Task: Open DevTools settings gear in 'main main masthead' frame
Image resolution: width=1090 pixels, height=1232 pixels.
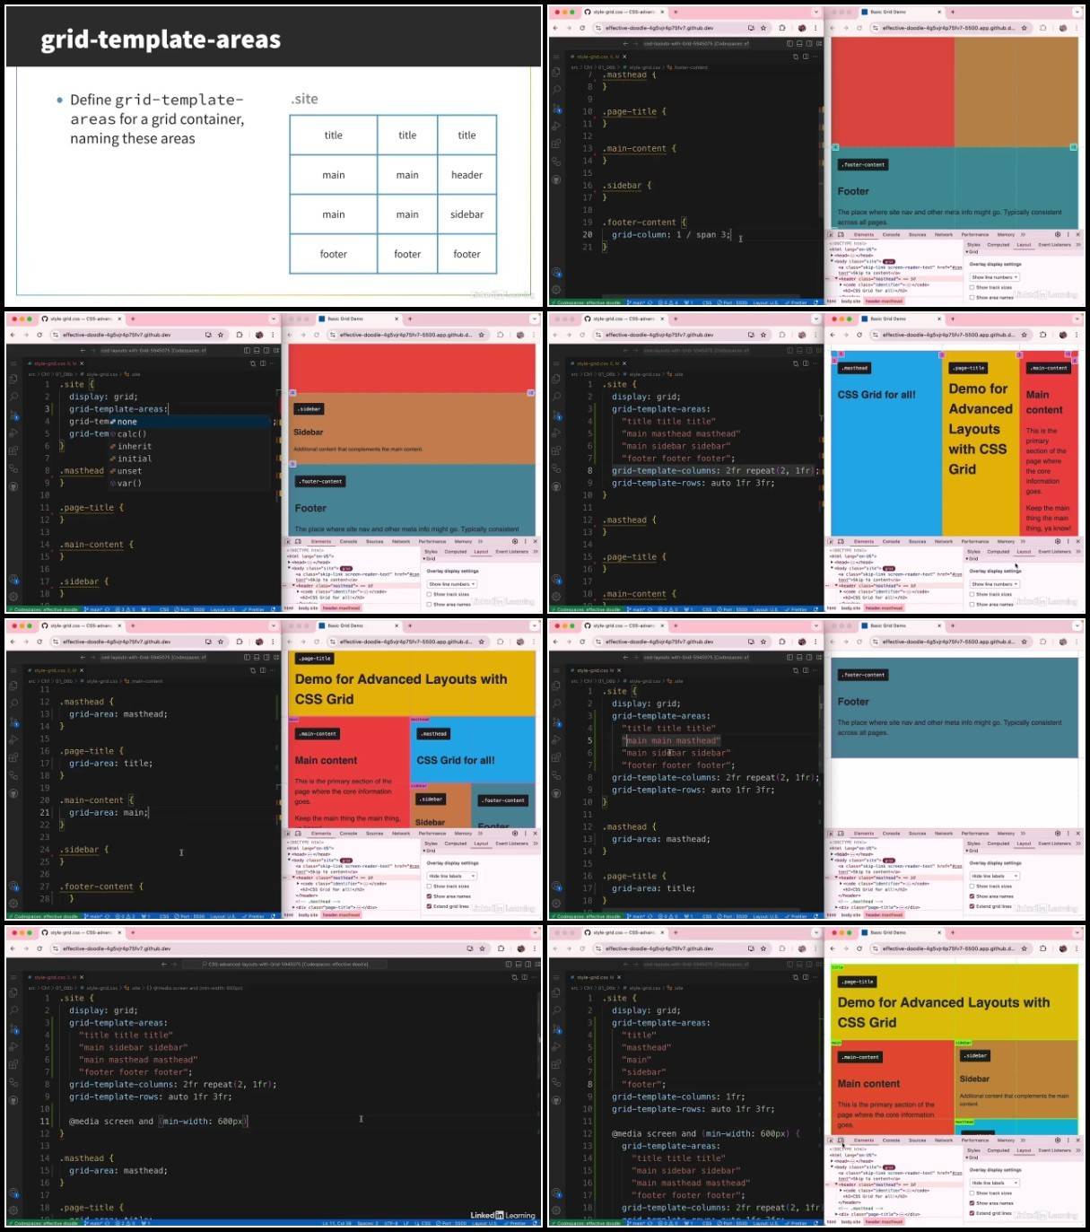Action: point(1058,834)
